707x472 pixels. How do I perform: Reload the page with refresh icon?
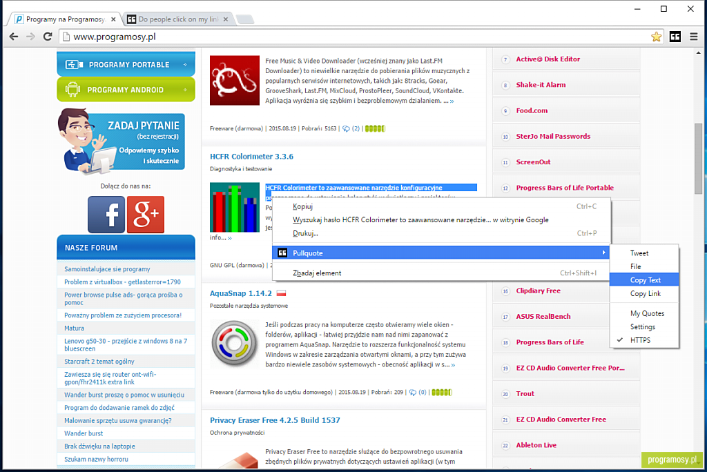point(48,37)
